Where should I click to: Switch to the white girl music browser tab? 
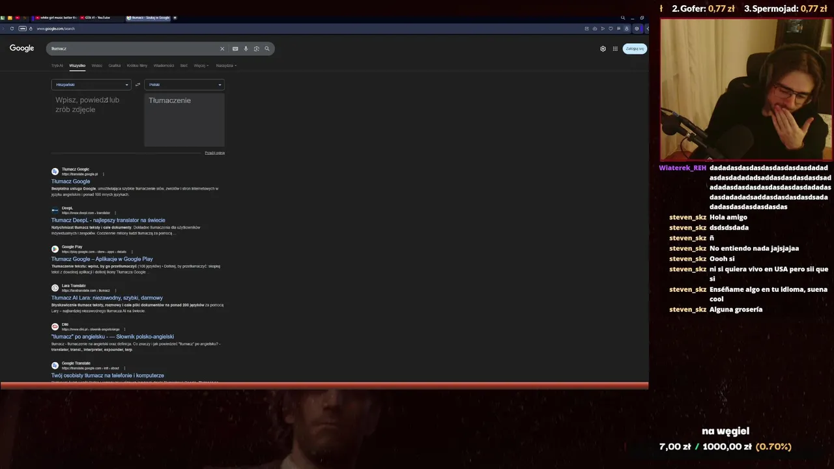point(56,18)
